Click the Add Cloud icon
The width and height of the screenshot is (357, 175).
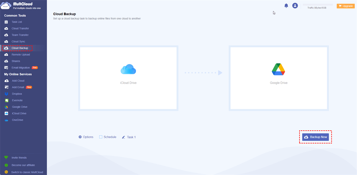[x=7, y=81]
